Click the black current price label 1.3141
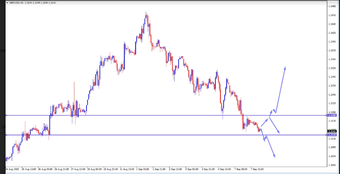The height and width of the screenshot is (174, 340). [x=332, y=131]
